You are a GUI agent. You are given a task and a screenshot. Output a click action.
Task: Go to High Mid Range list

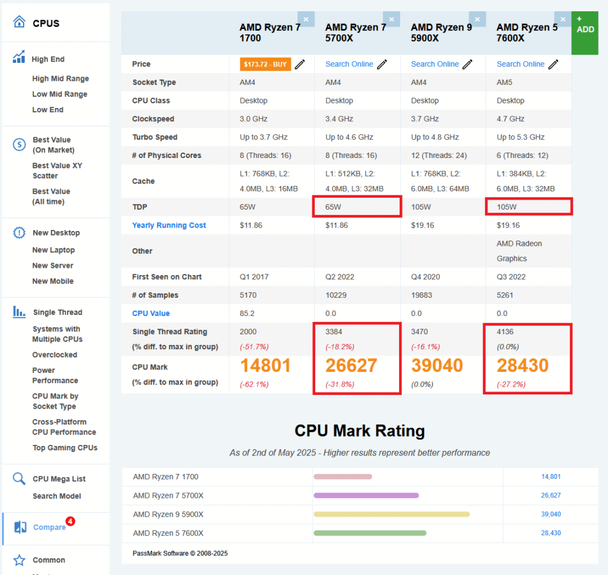pos(61,78)
